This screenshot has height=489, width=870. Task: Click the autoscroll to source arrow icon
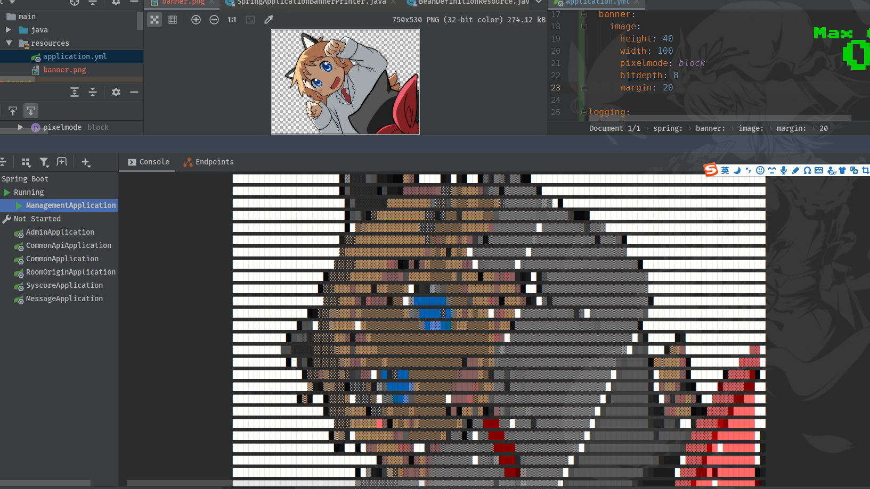point(13,111)
